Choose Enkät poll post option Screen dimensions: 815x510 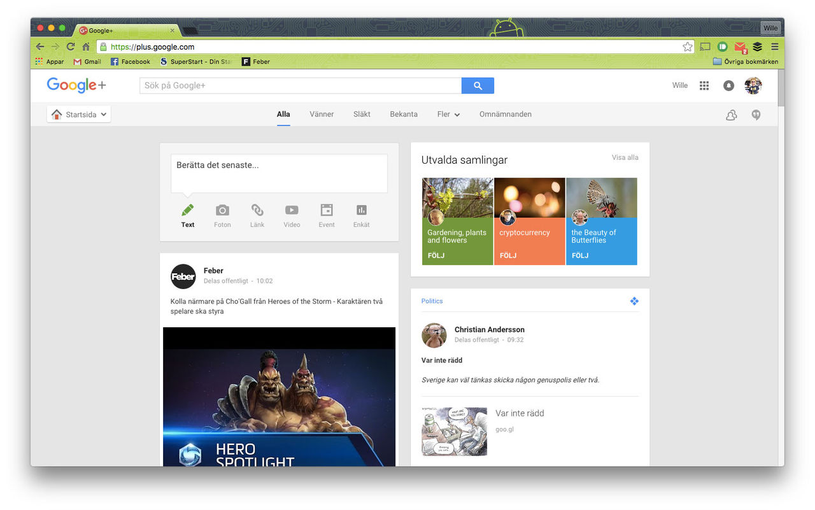click(362, 216)
